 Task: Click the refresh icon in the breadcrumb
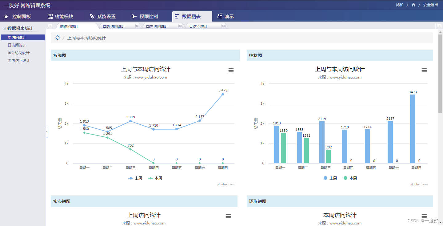(58, 38)
